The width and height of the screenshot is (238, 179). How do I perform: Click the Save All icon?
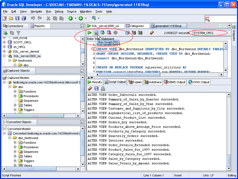coord(24,18)
